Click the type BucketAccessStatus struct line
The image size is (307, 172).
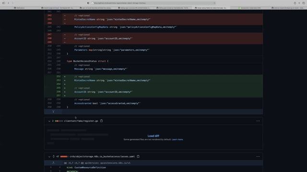[87, 61]
